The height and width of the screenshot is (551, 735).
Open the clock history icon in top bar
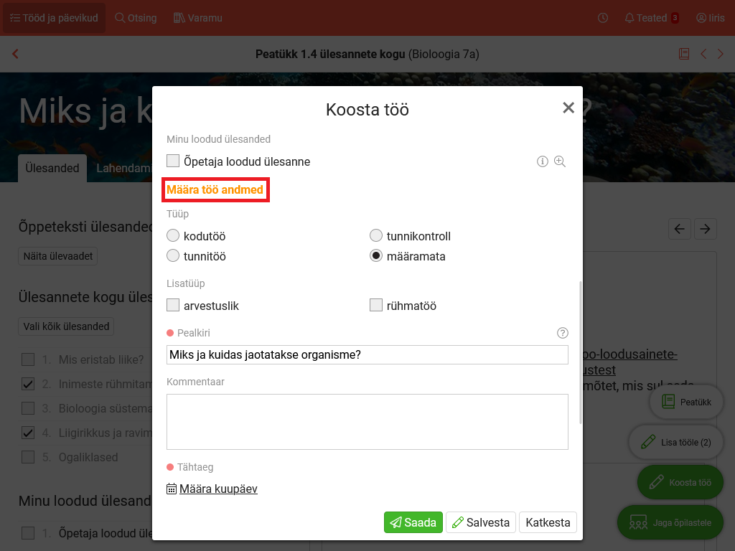603,18
